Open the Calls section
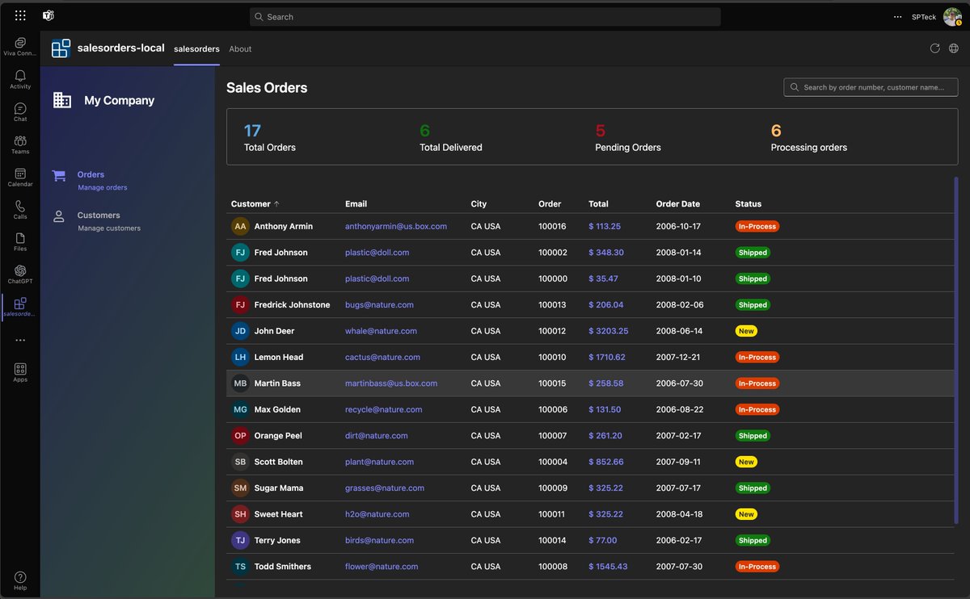 [19, 209]
